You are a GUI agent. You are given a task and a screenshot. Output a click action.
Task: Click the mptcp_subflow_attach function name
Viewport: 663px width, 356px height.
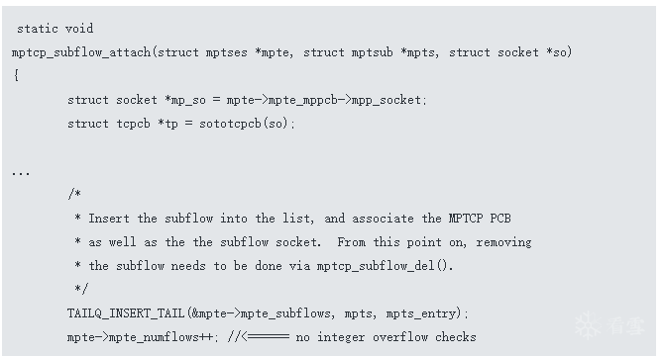81,52
